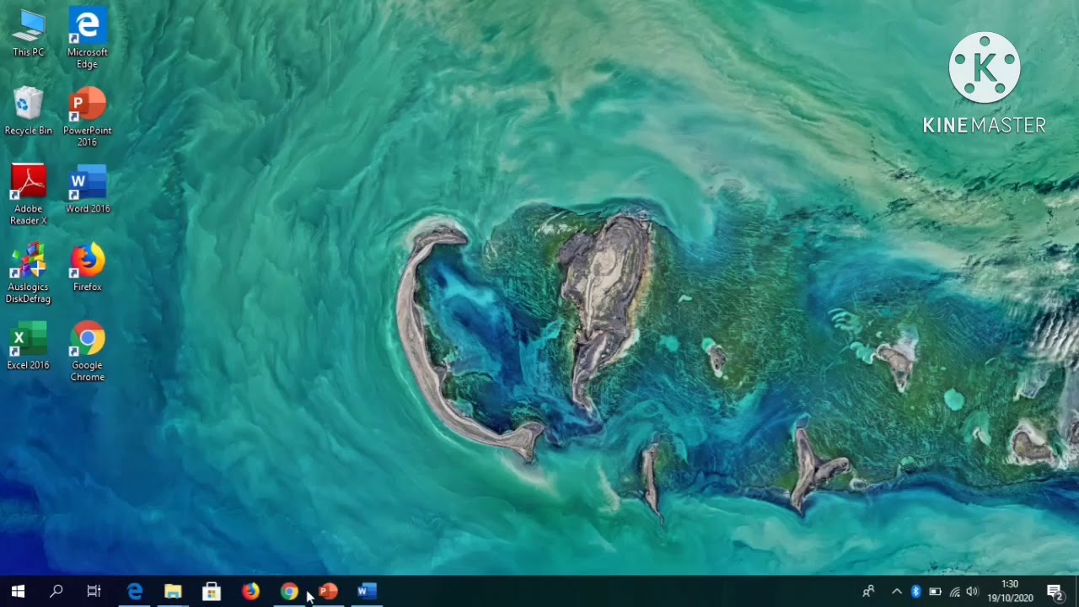Viewport: 1079px width, 607px height.
Task: Open Bluetooth tray icon
Action: (915, 592)
